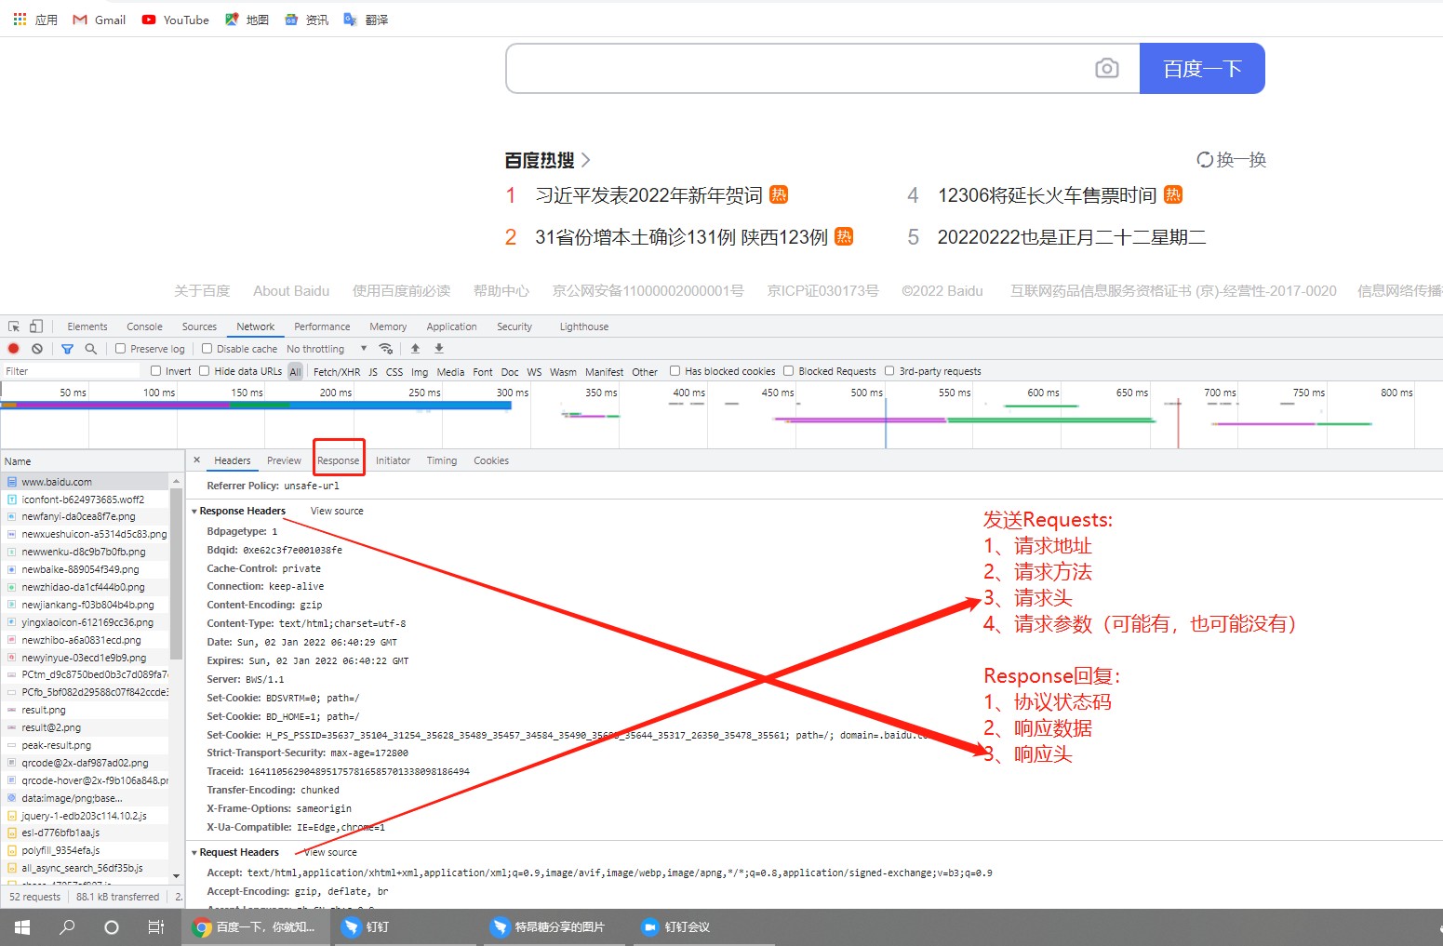Open Windows taskbar search
This screenshot has height=946, width=1443.
(x=67, y=927)
